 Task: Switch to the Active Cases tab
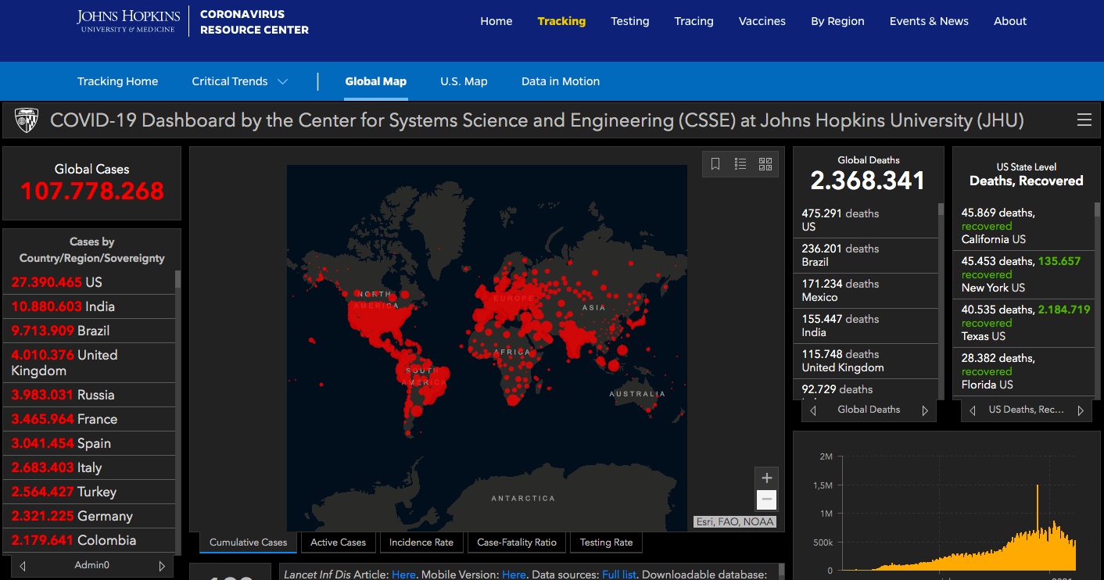pyautogui.click(x=338, y=542)
